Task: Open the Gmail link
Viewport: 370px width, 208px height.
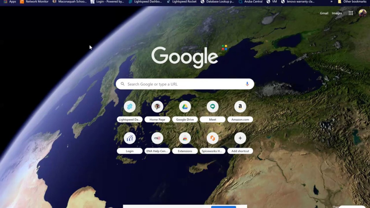Action: (324, 13)
